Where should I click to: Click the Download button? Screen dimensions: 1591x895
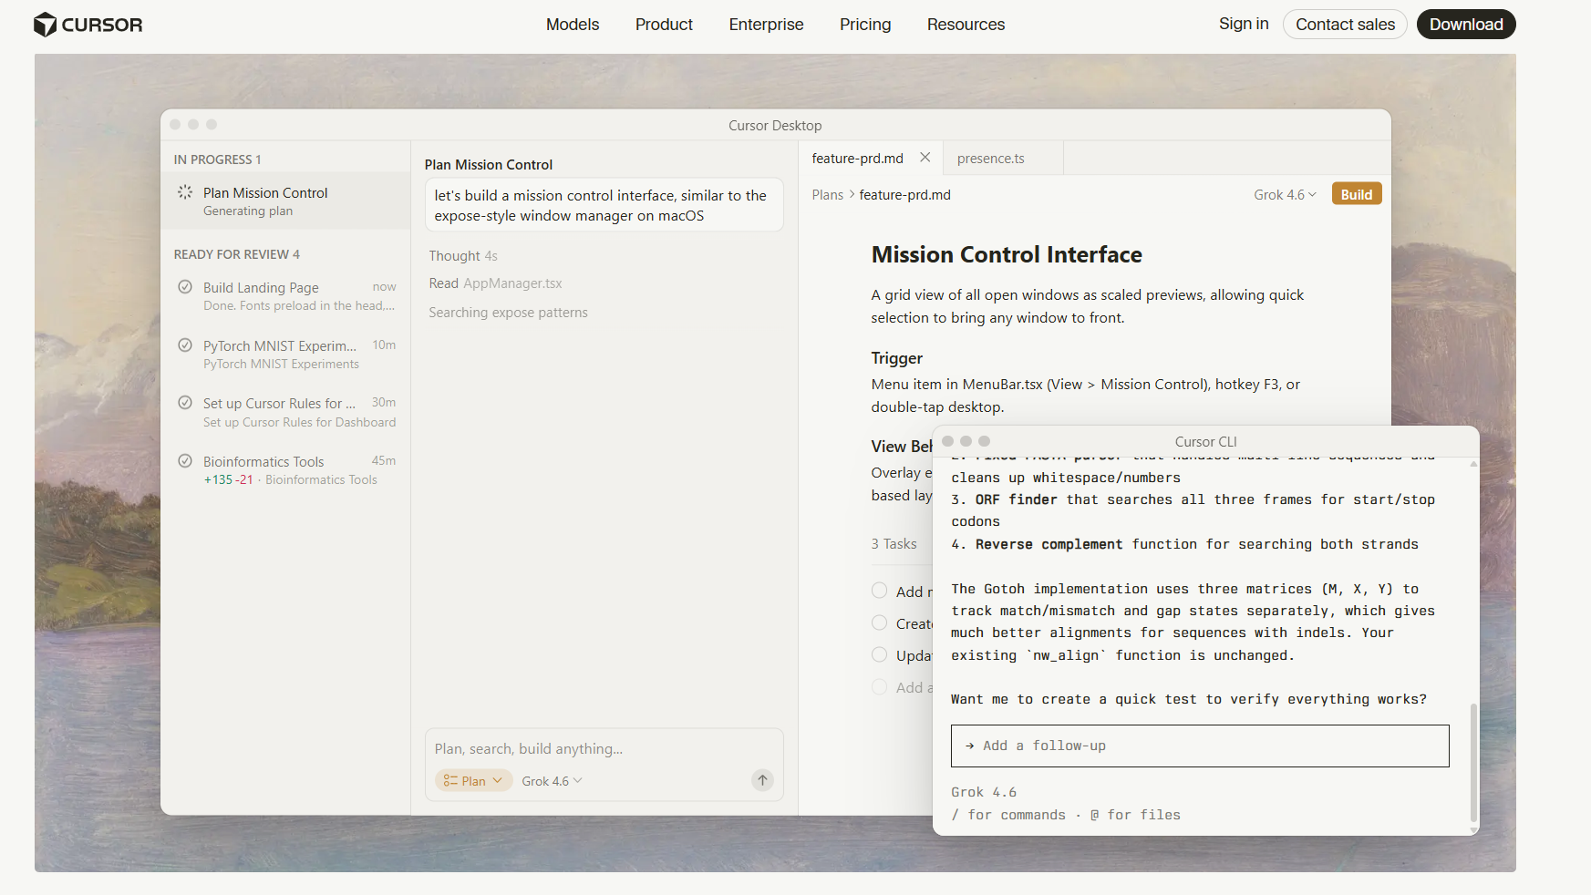click(x=1466, y=25)
